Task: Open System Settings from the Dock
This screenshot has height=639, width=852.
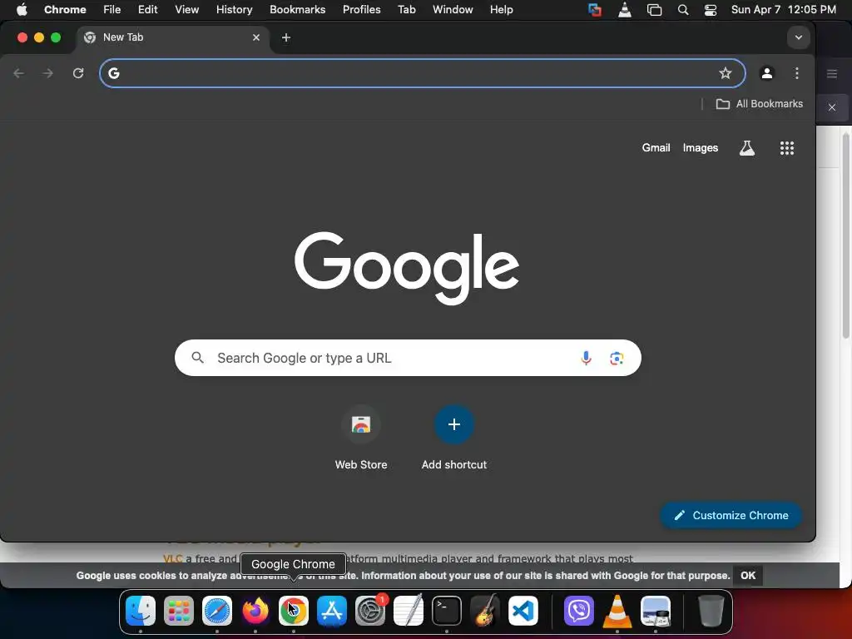Action: point(370,611)
